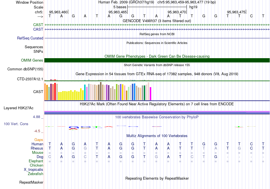Select the Zebrafish species label
The image size is (270, 189).
36,174
